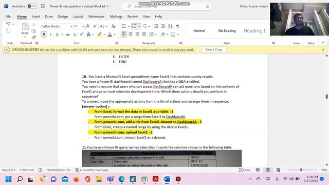Switch to Read Mode view
The height and width of the screenshot is (185, 329).
click(258, 170)
